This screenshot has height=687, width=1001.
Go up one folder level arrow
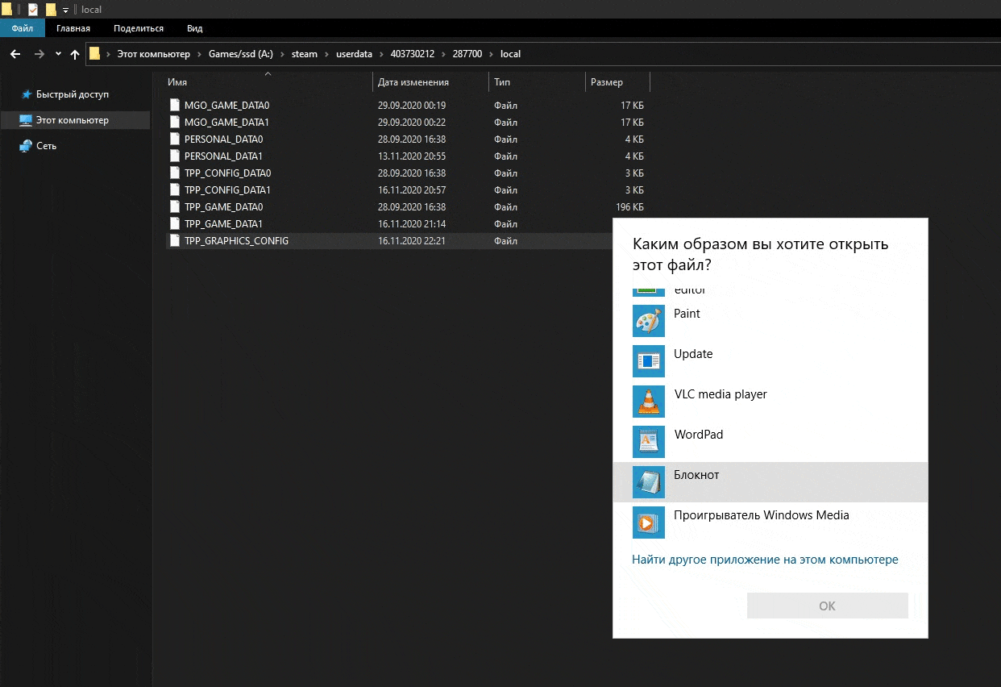(x=75, y=54)
